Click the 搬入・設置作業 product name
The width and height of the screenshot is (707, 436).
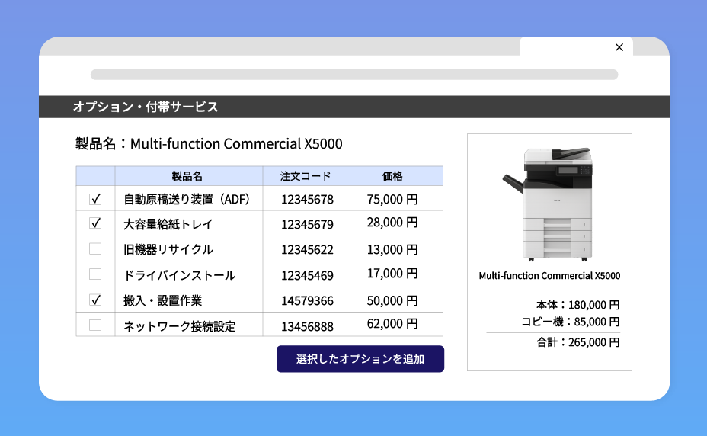coord(162,300)
